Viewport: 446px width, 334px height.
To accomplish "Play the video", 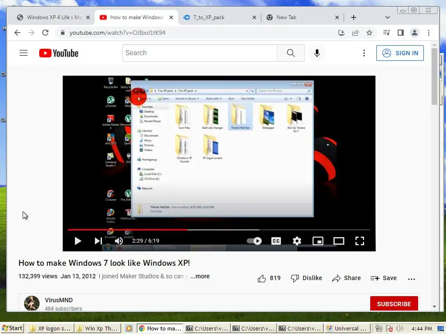I will [78, 241].
